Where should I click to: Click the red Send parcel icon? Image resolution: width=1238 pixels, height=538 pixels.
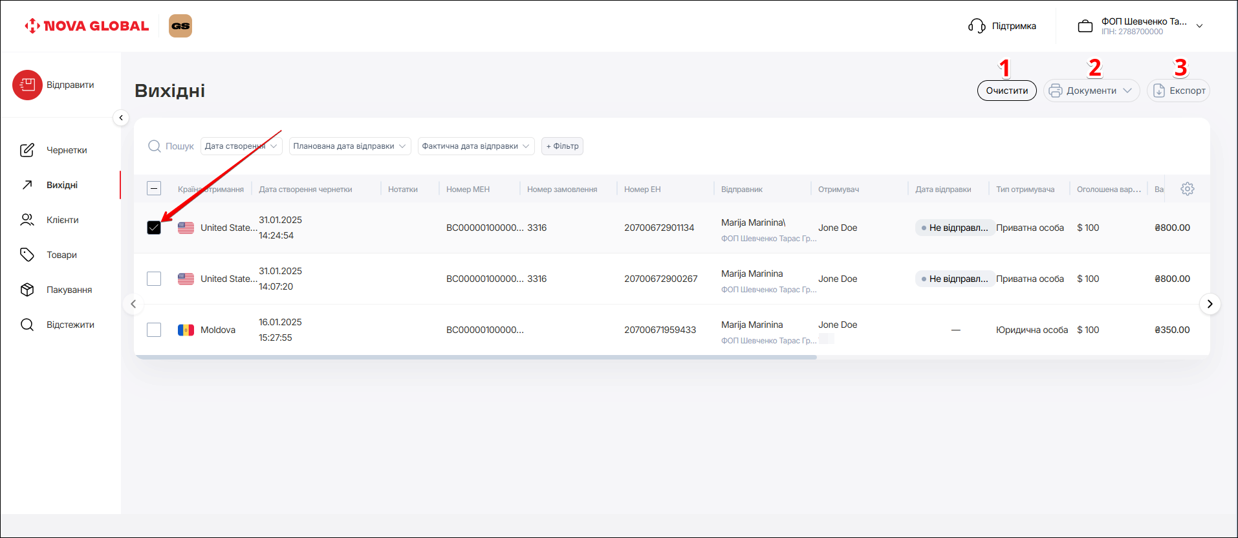(27, 85)
